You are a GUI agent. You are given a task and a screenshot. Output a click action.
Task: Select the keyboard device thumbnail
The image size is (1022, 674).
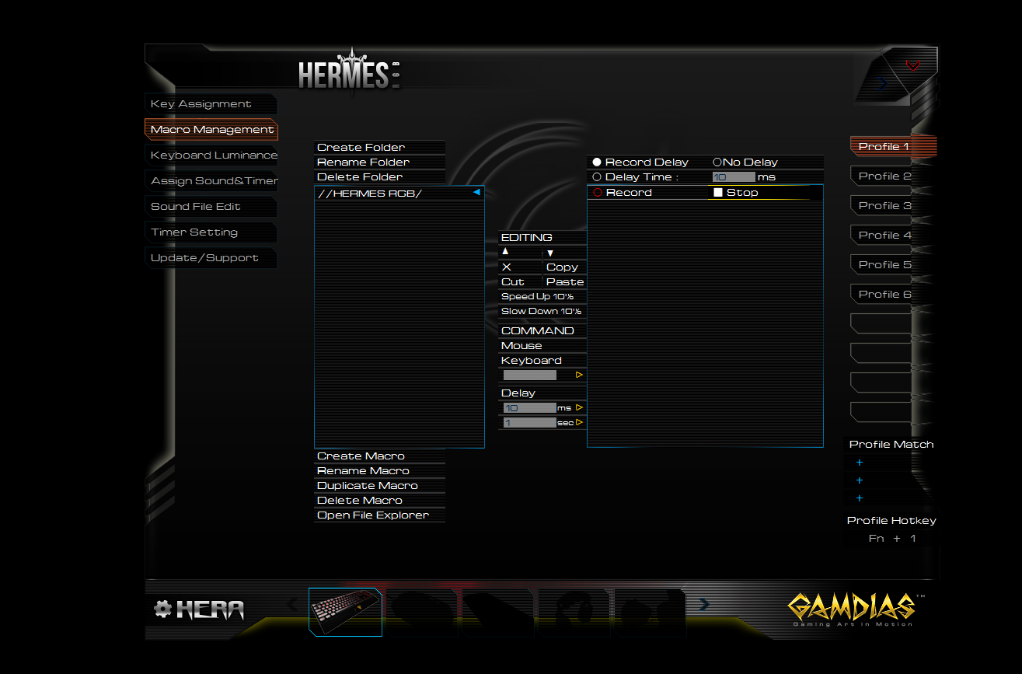(346, 613)
